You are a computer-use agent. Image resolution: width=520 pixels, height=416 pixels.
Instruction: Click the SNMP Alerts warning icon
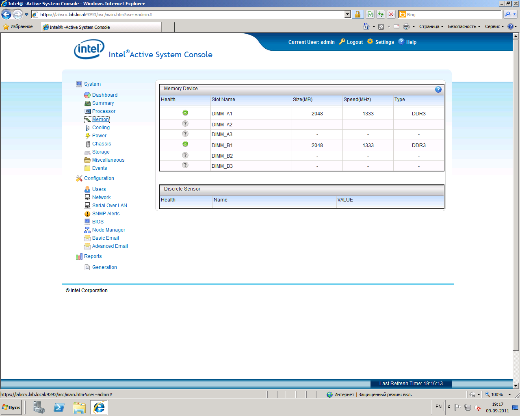(87, 214)
